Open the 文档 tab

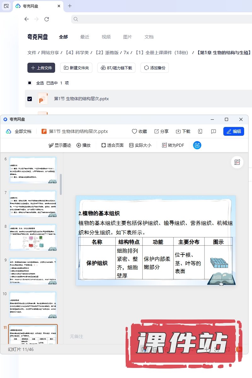point(149,37)
